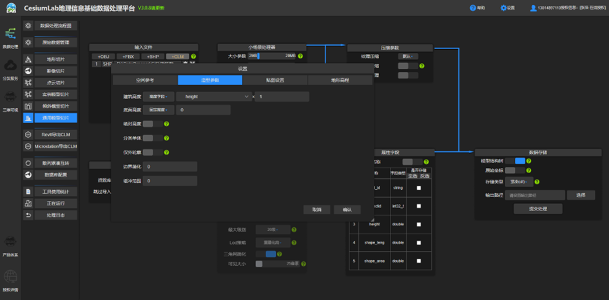The width and height of the screenshot is (609, 300).
Task: Click the +FBX input button
Action: (x=128, y=56)
